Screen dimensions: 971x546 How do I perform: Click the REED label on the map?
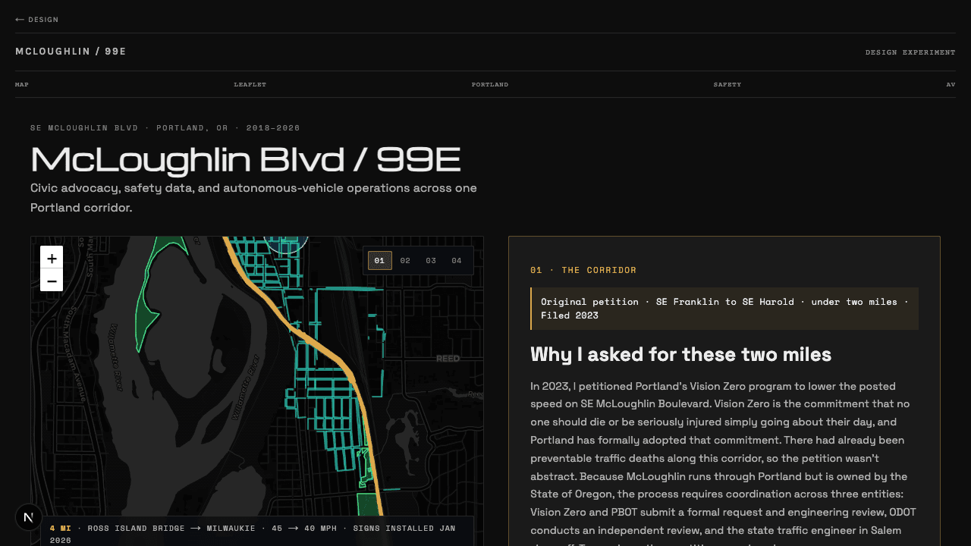pyautogui.click(x=448, y=359)
